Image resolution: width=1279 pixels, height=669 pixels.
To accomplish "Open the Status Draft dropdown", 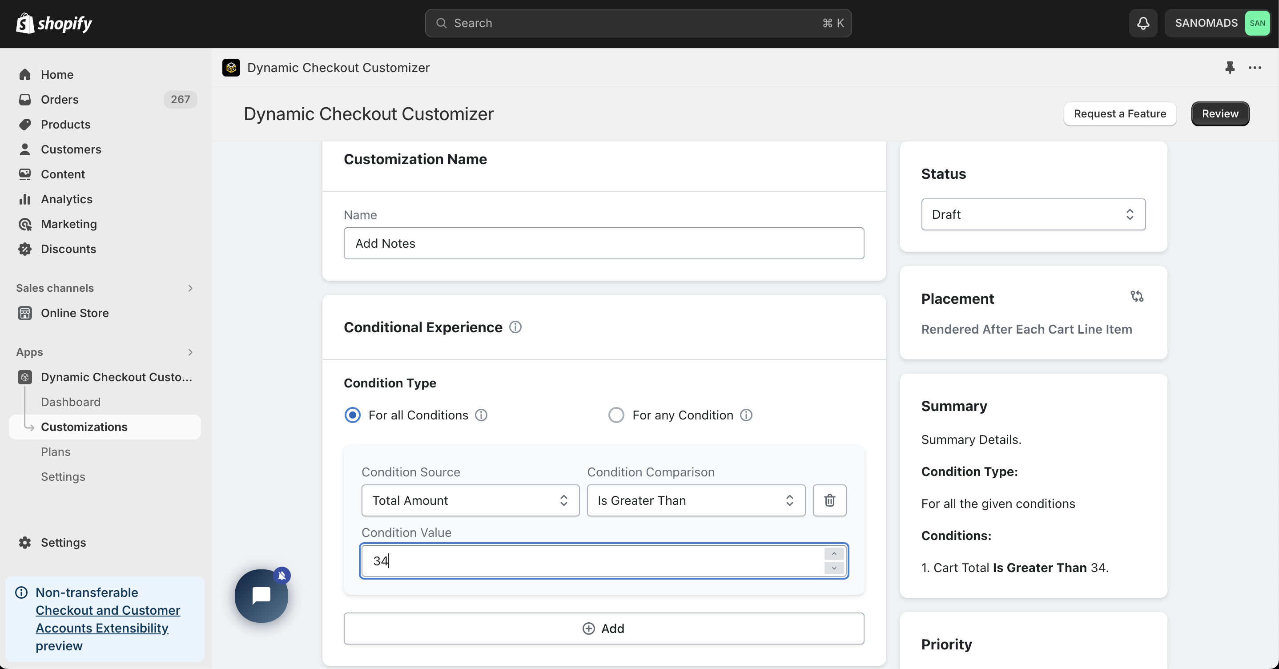I will coord(1033,214).
